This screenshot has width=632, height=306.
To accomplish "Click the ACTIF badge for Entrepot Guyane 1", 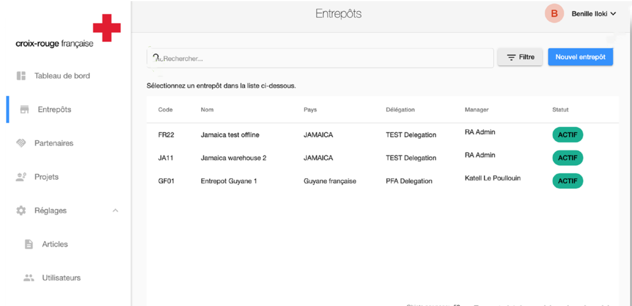I will pyautogui.click(x=567, y=181).
